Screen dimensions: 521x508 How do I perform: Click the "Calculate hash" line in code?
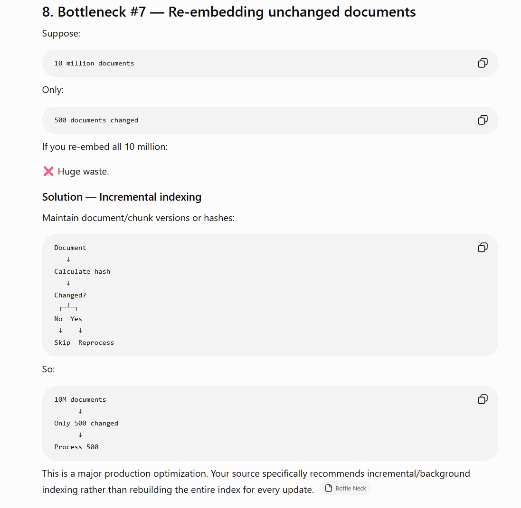coord(82,271)
